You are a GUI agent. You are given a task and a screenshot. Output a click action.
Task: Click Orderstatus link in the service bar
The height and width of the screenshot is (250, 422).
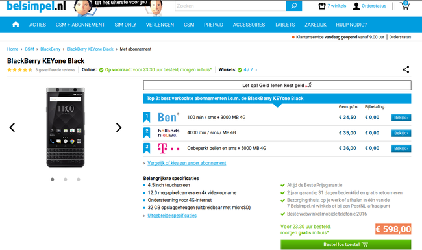point(400,37)
